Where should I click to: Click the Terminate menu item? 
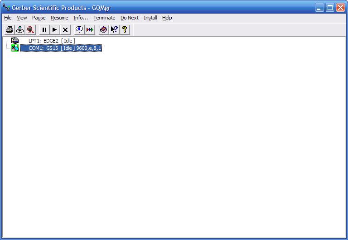pos(104,18)
